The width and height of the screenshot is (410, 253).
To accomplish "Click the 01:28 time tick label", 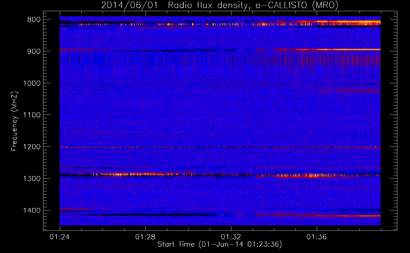I will 145,237.
